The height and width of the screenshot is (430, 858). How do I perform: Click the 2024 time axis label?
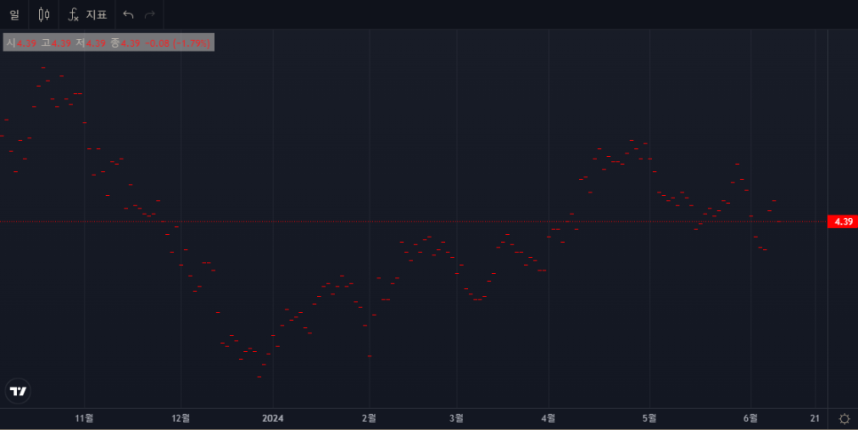[x=273, y=418]
